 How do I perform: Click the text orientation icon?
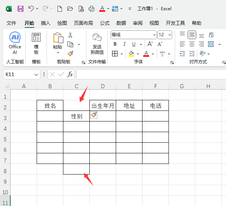coord(203,53)
